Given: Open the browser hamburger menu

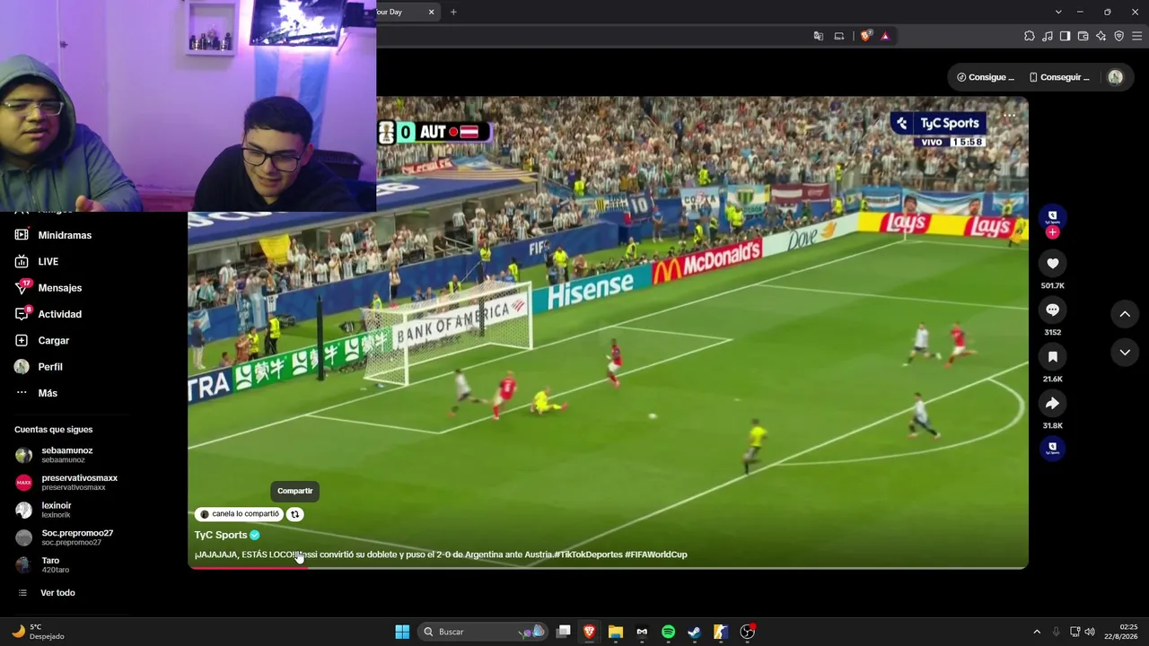Looking at the screenshot, I should coord(1137,36).
